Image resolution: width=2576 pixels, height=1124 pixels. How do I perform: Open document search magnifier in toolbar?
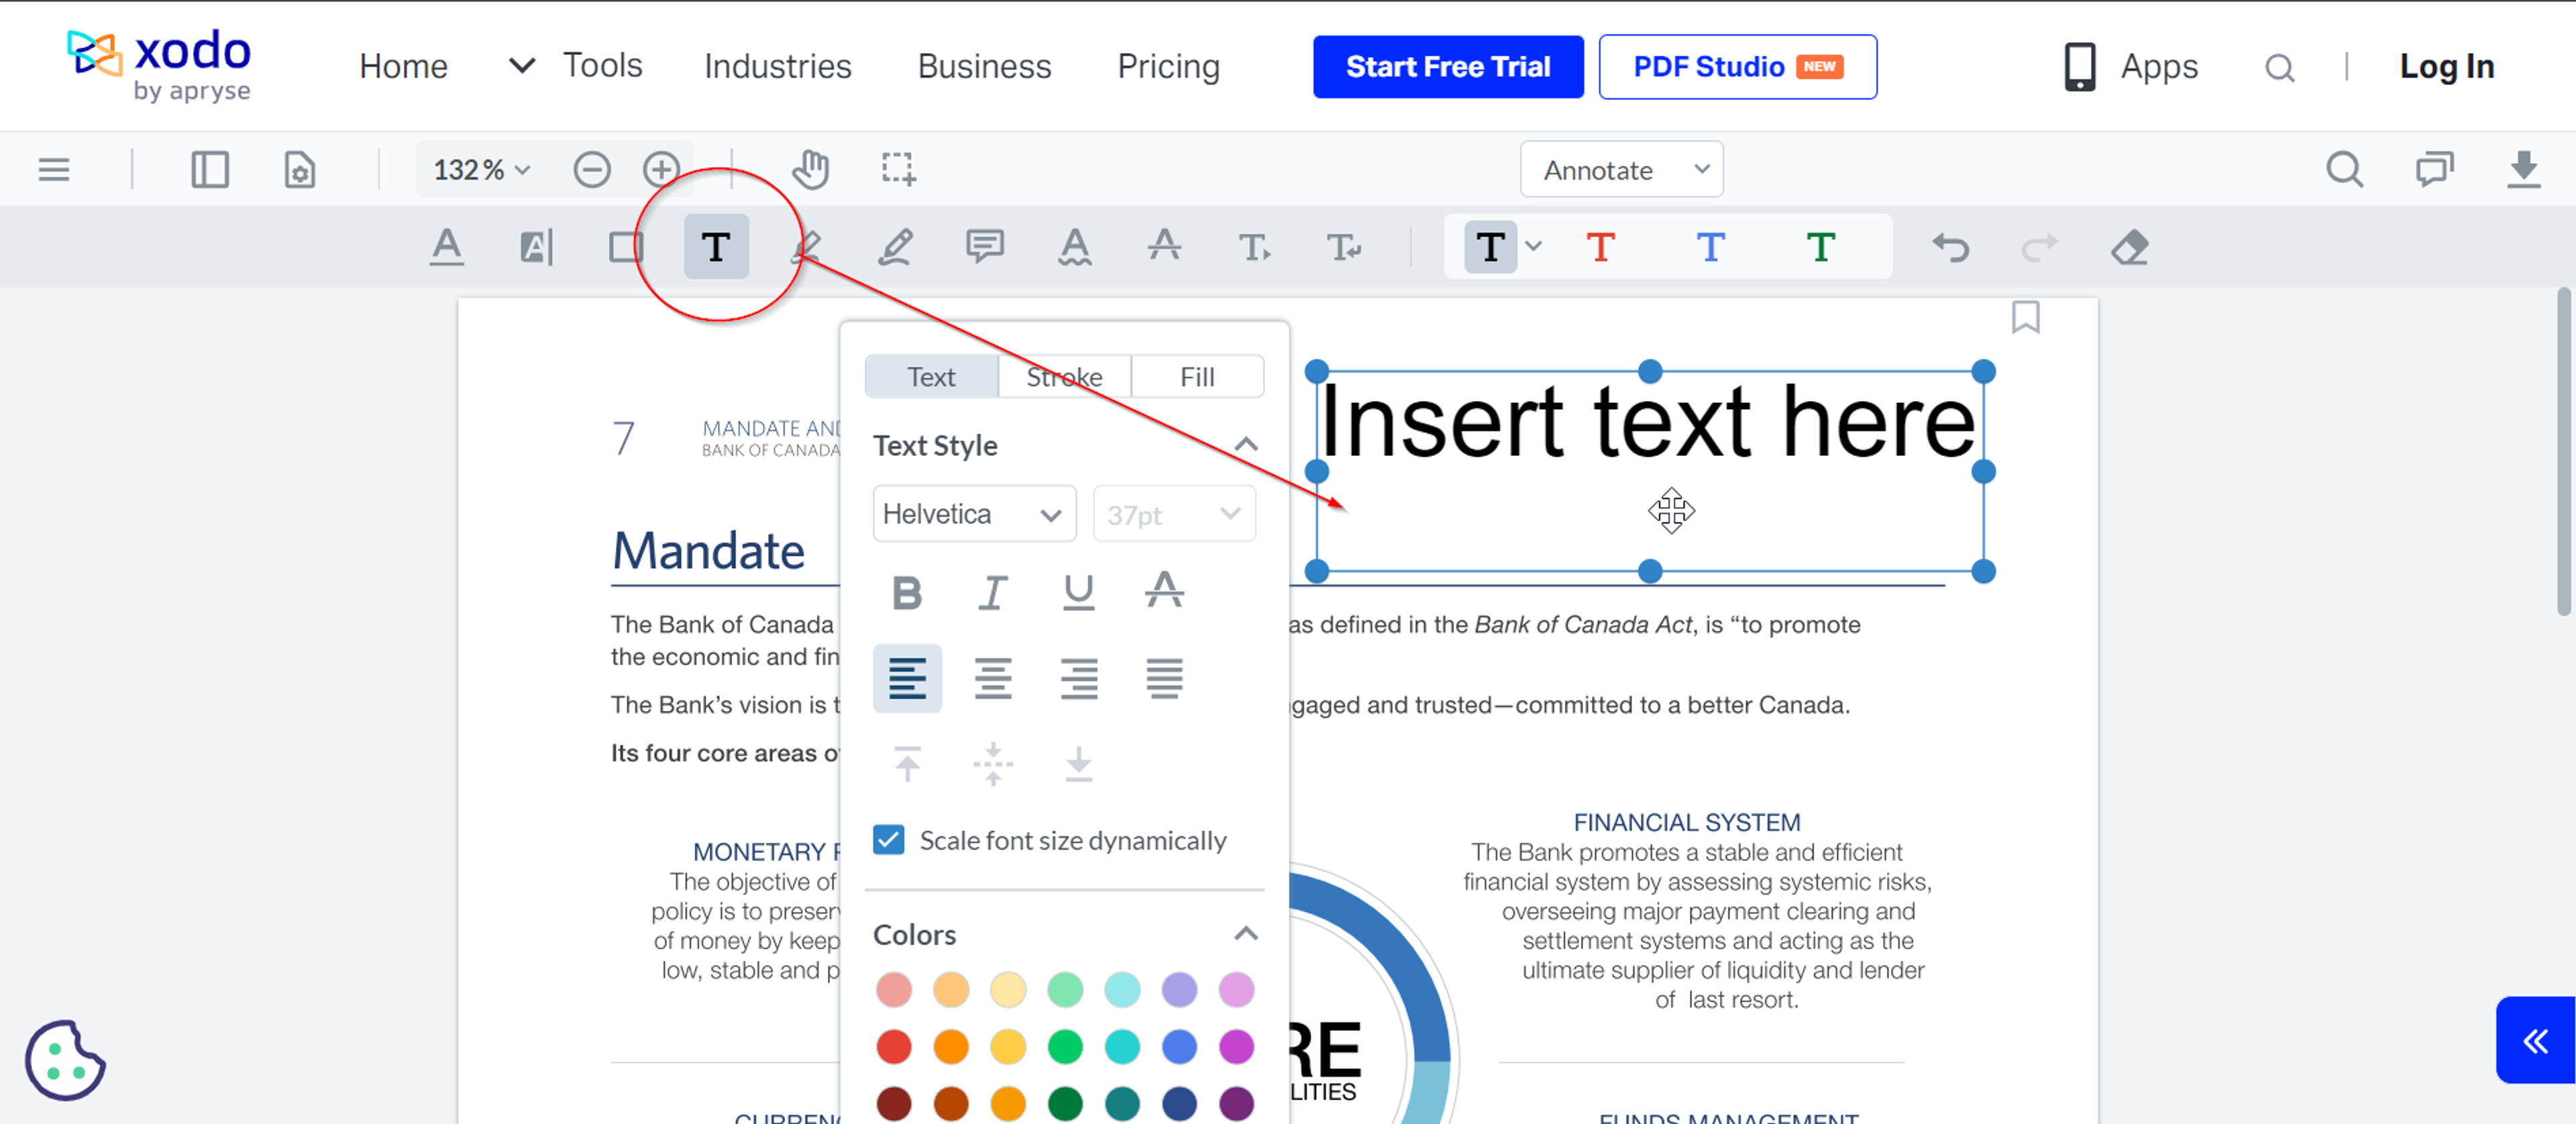(2344, 170)
